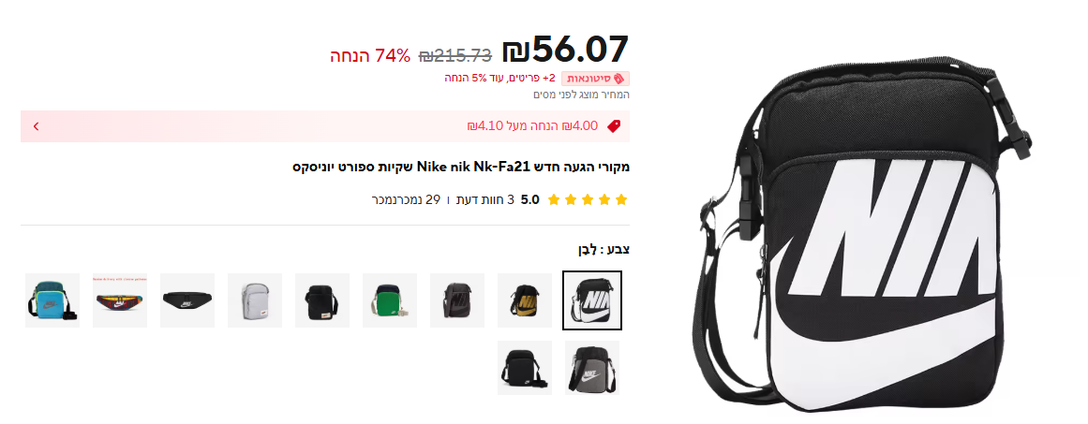This screenshot has height=424, width=1088.
Task: Pick the dark brown crossbody bag color
Action: pyautogui.click(x=457, y=300)
